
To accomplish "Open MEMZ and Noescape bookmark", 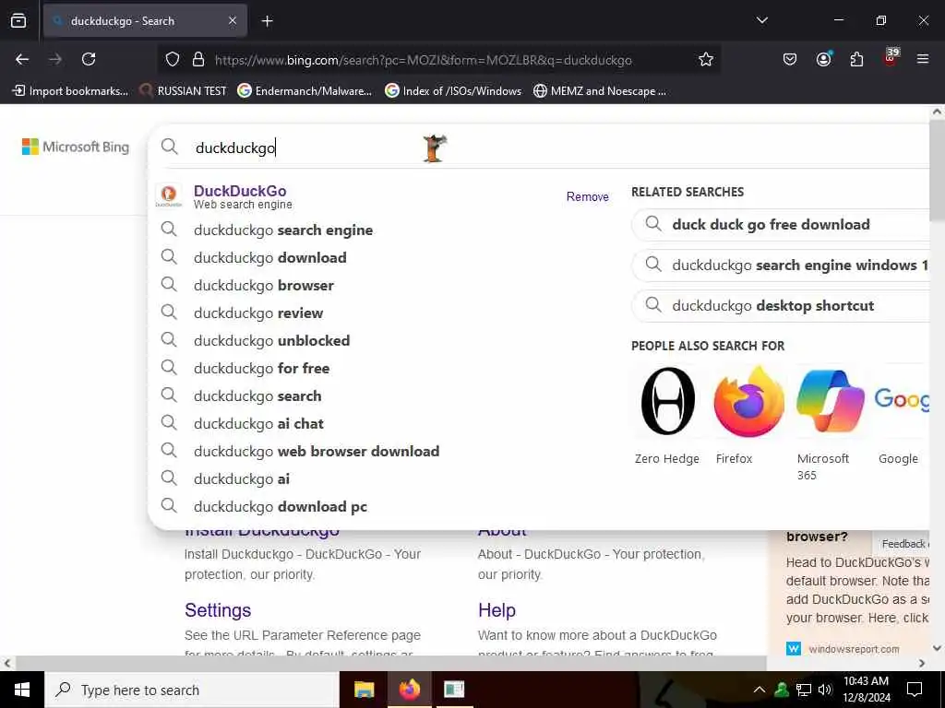I will click(600, 91).
